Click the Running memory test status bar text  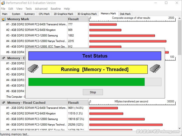click(x=15, y=134)
